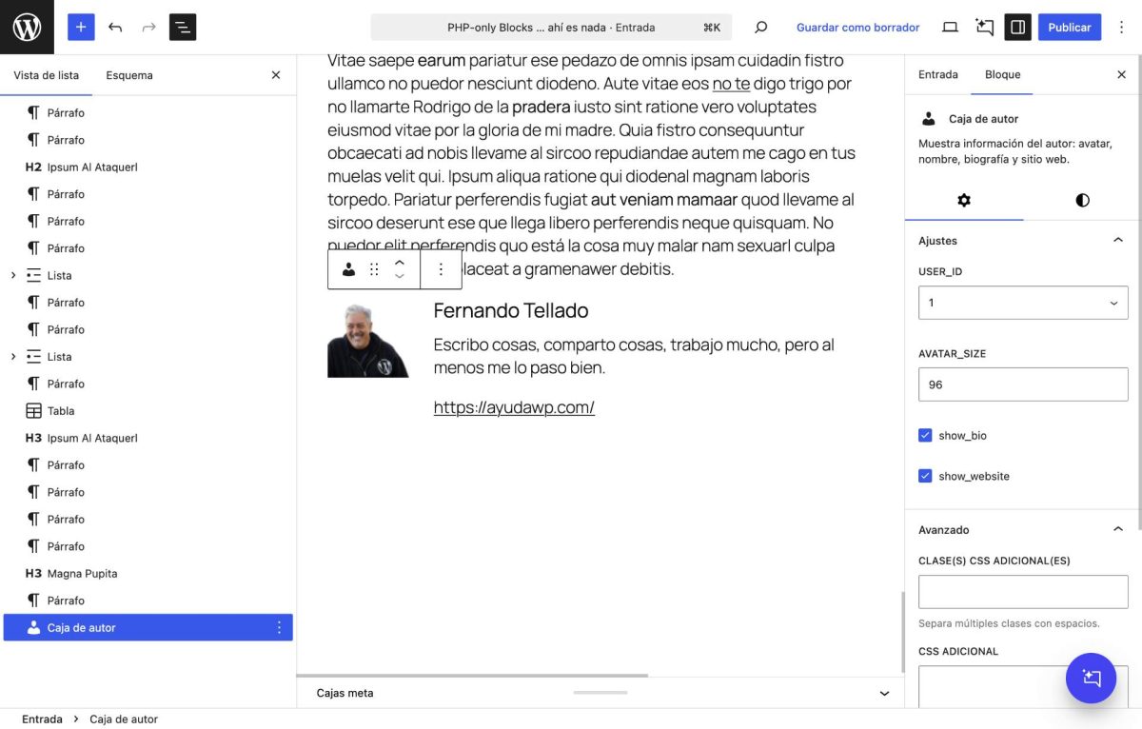This screenshot has height=729, width=1142.
Task: Collapse the Ajustes section
Action: point(1117,241)
